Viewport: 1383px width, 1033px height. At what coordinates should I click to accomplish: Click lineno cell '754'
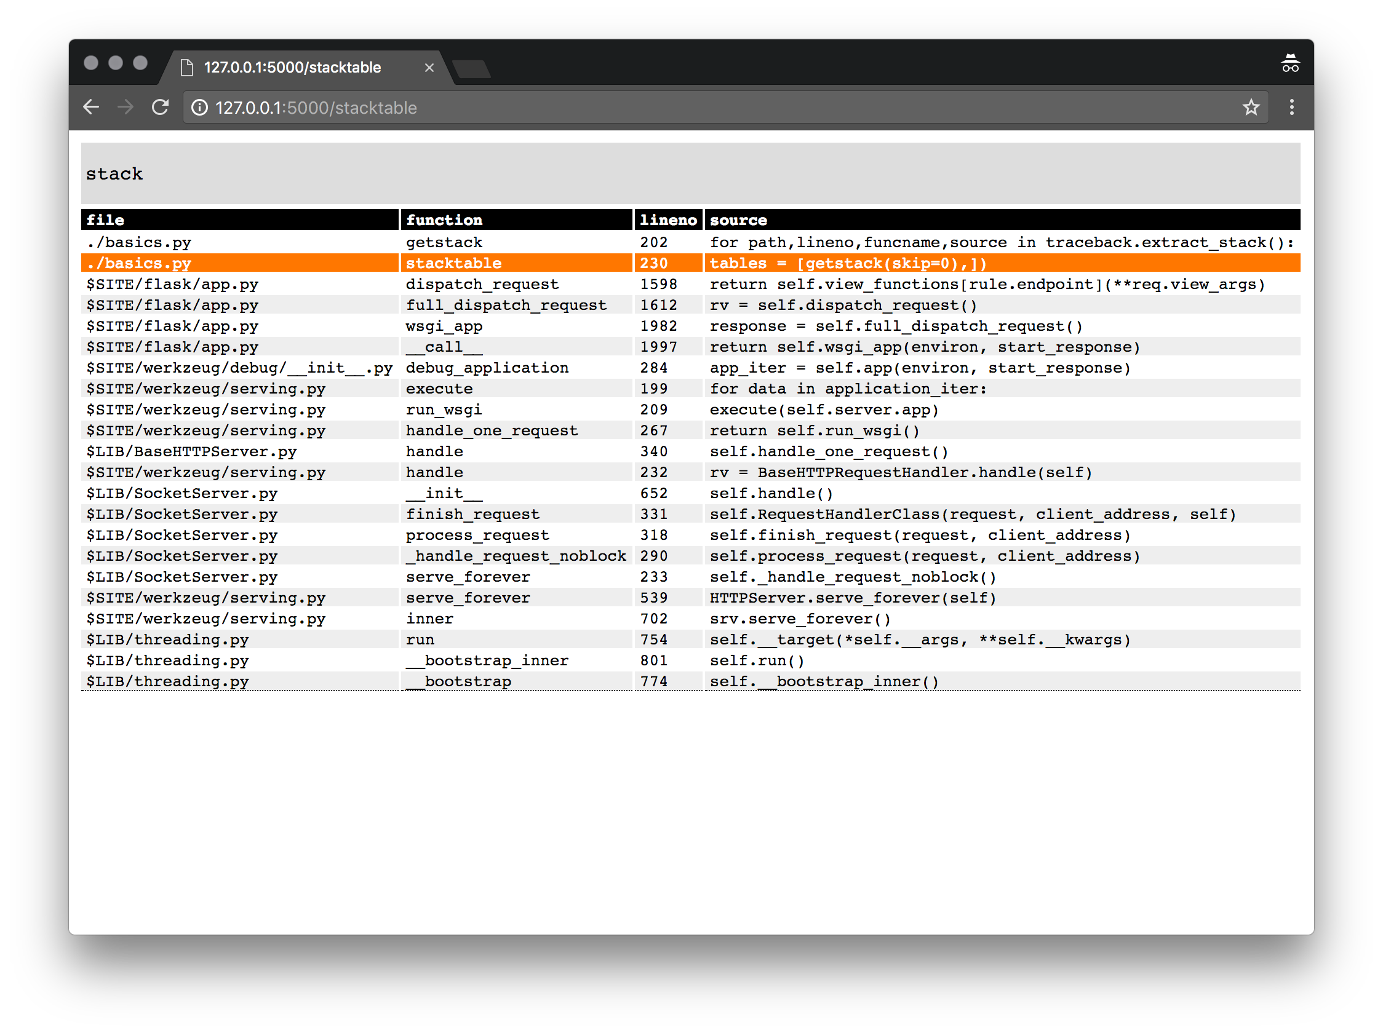point(668,640)
